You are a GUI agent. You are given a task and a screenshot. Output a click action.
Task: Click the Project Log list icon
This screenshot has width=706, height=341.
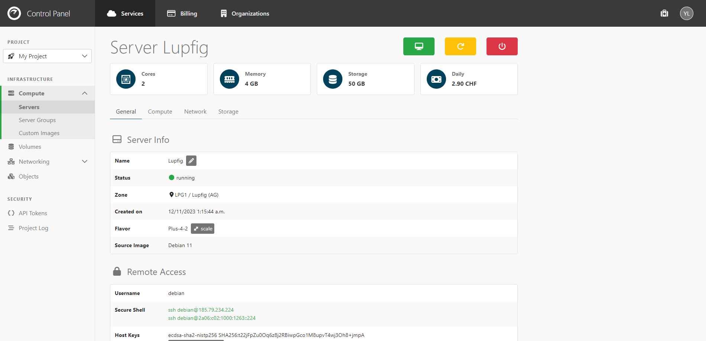(x=11, y=228)
